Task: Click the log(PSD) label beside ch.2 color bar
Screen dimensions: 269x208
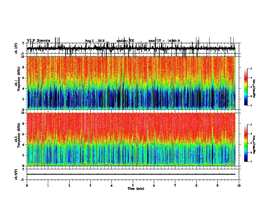Action: [254, 145]
